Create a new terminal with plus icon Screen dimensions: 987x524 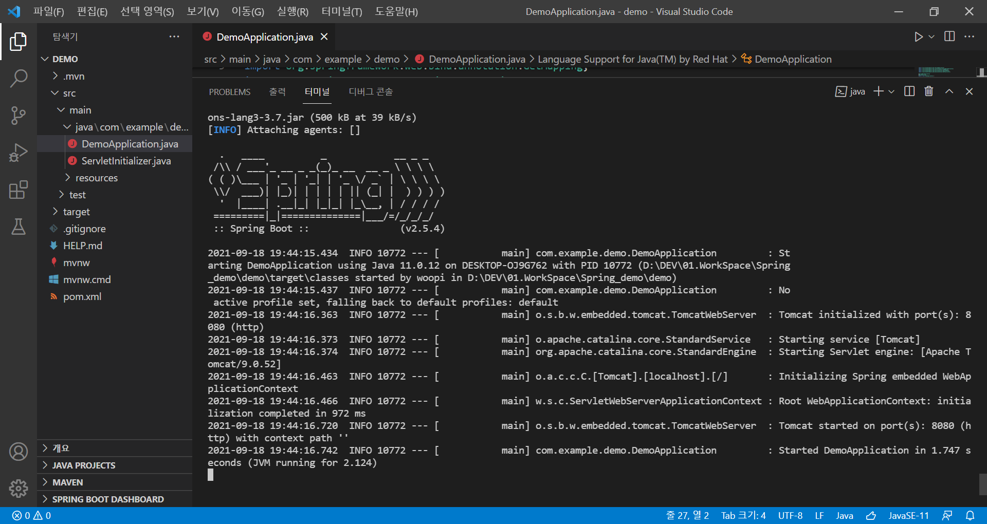879,91
